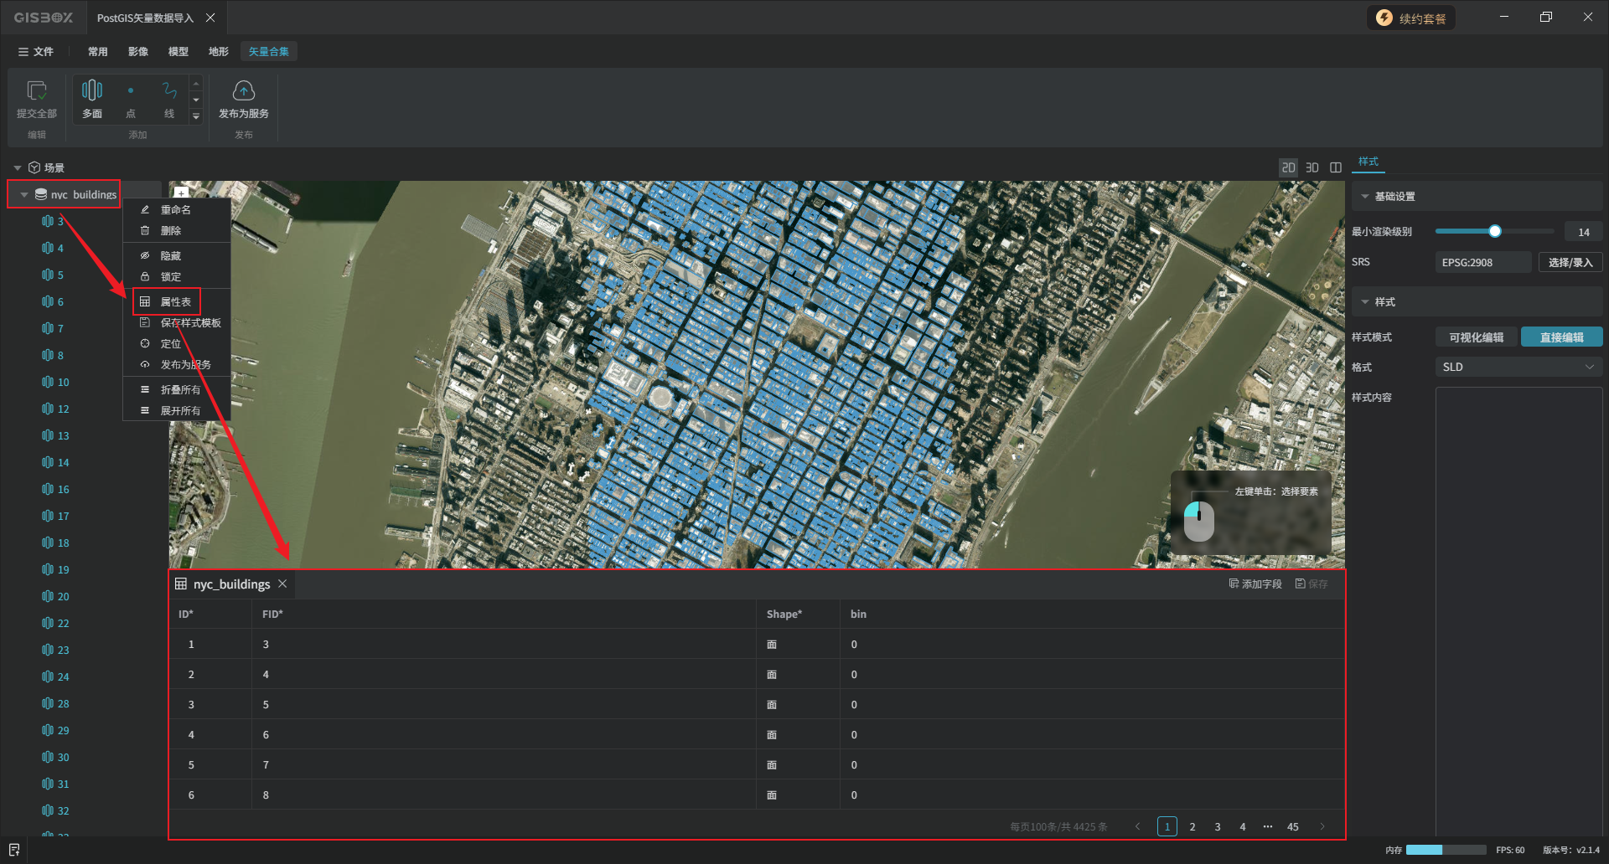
Task: Open the log icon in the status bar
Action: pos(14,850)
